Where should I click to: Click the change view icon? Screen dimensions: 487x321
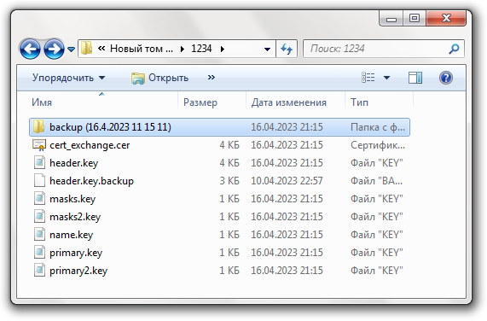[x=368, y=78]
